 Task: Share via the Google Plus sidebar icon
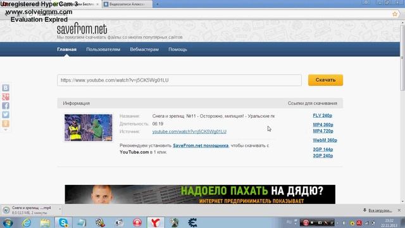pyautogui.click(x=6, y=97)
